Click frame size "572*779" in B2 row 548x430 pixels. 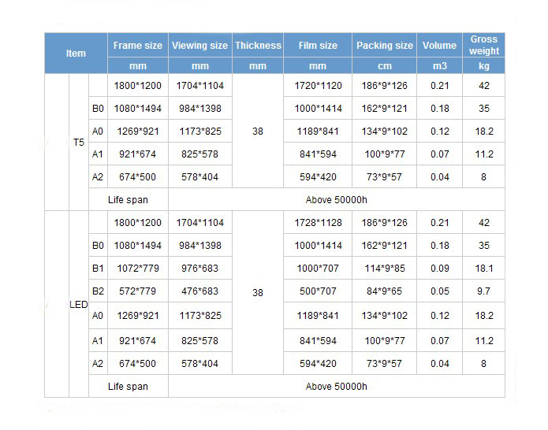coord(137,291)
